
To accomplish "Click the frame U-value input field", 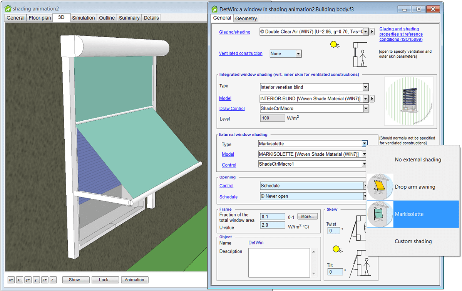I will pos(273,225).
